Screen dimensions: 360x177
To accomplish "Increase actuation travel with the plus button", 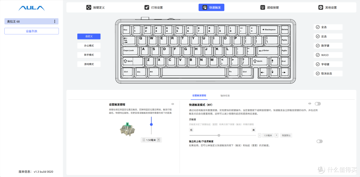I will coord(158,140).
